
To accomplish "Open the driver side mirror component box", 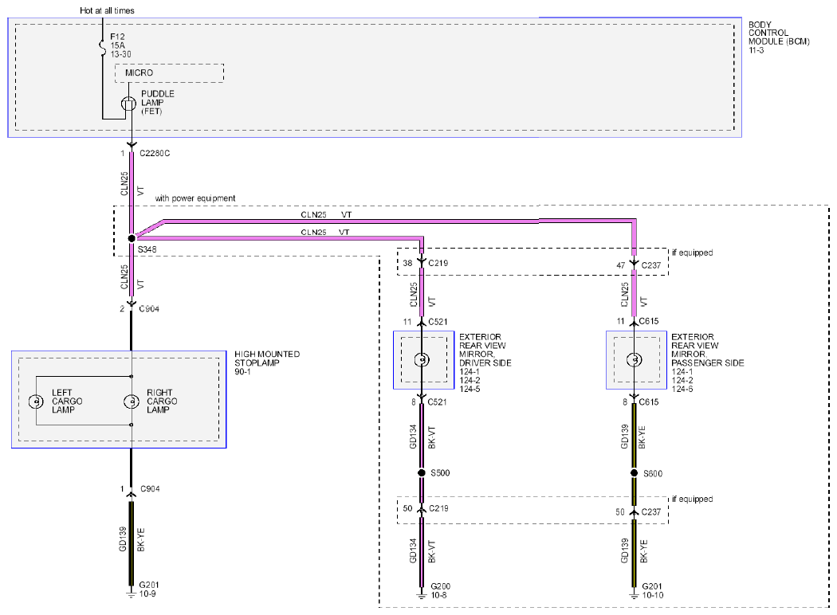I will click(424, 360).
